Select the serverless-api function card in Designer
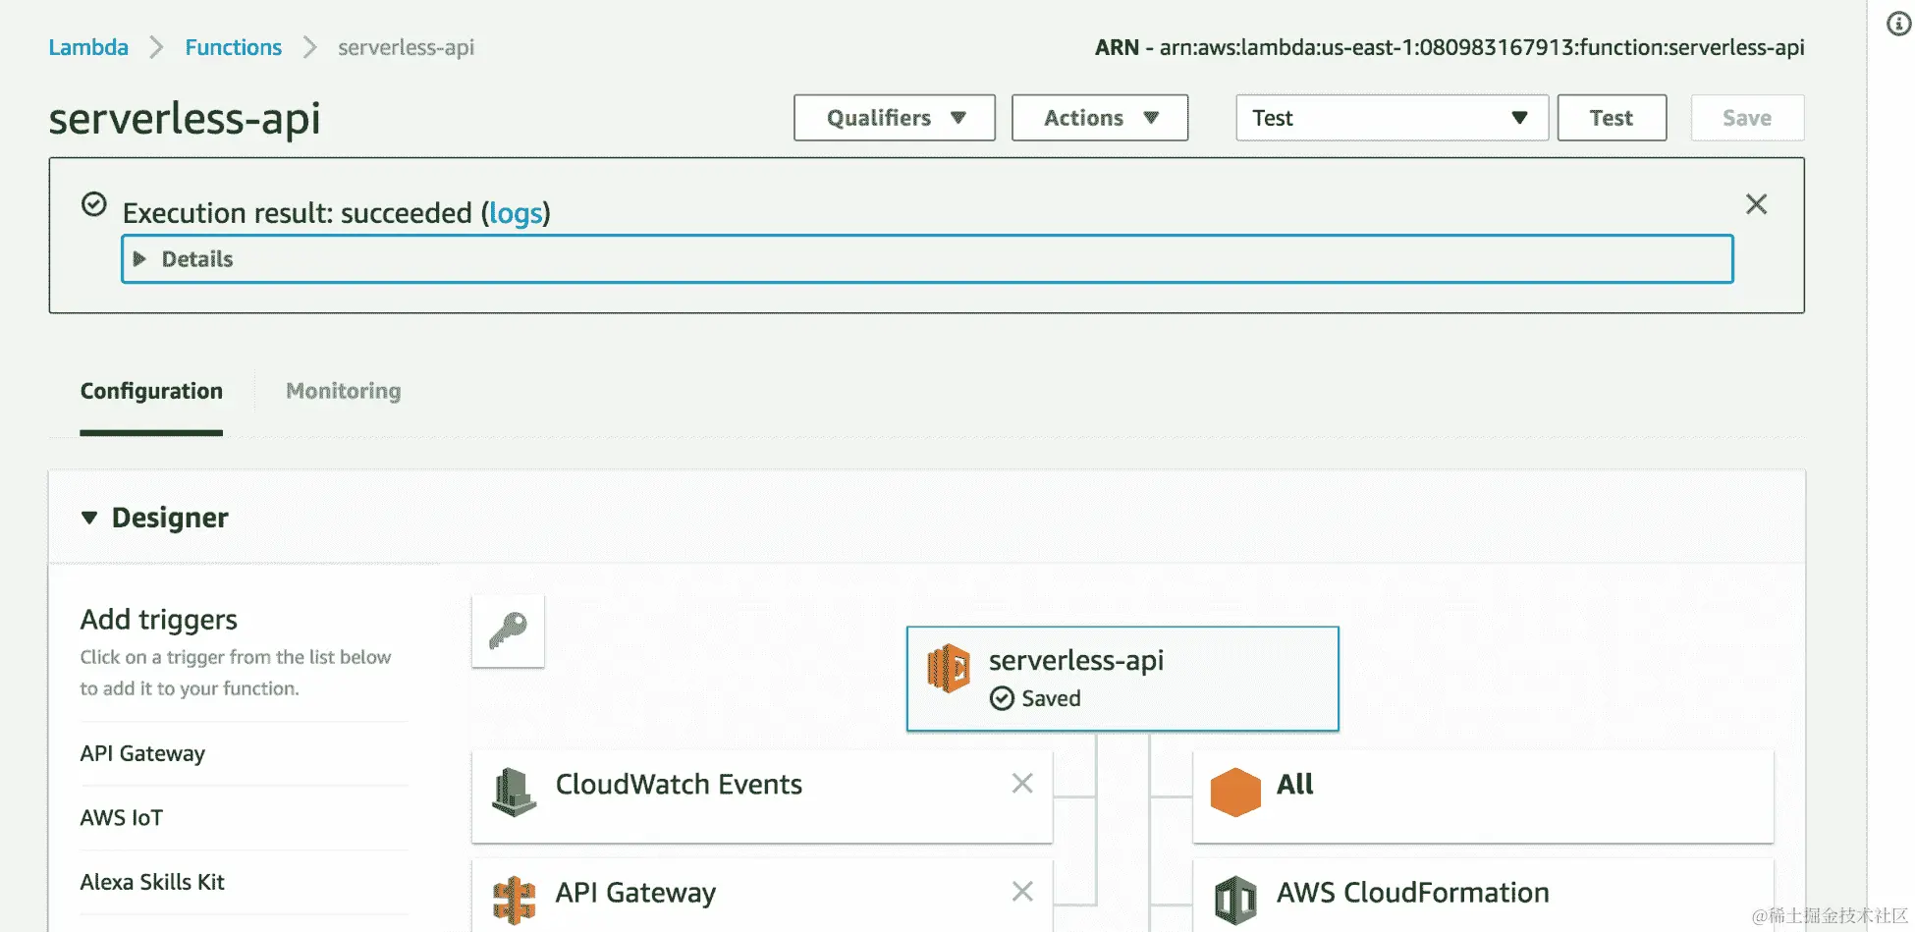The image size is (1915, 932). (1122, 679)
